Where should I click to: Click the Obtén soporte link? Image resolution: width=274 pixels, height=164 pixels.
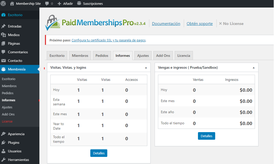(x=200, y=24)
